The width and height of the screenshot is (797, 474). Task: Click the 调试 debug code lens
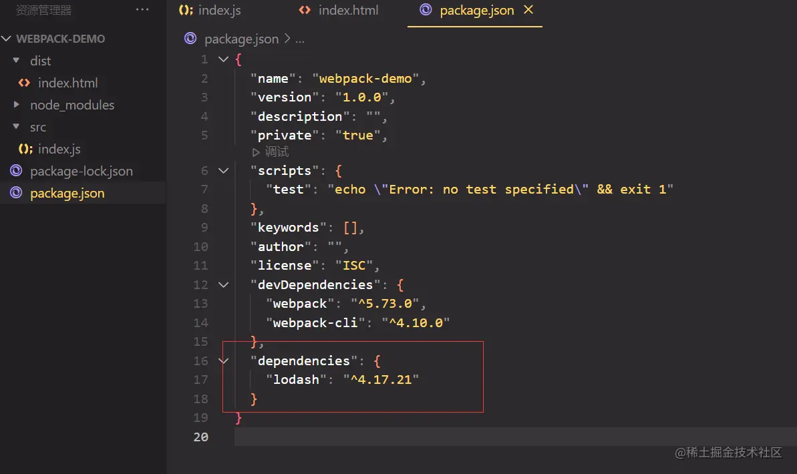coord(277,152)
